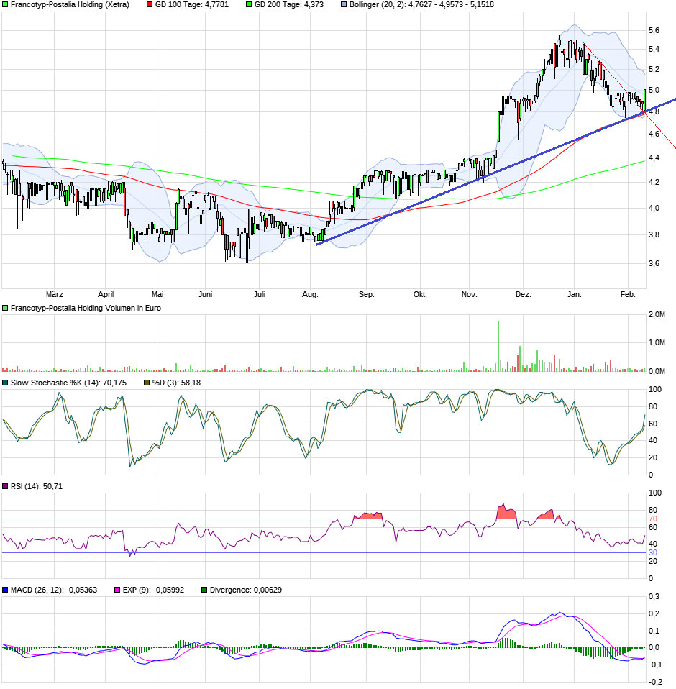The image size is (676, 689).
Task: Click the 'Mai' axis label
Action: (x=157, y=294)
